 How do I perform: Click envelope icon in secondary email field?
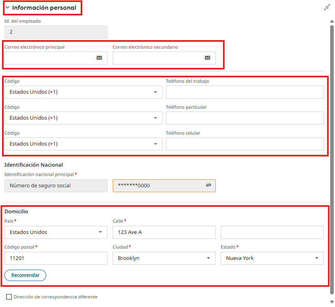pyautogui.click(x=208, y=58)
